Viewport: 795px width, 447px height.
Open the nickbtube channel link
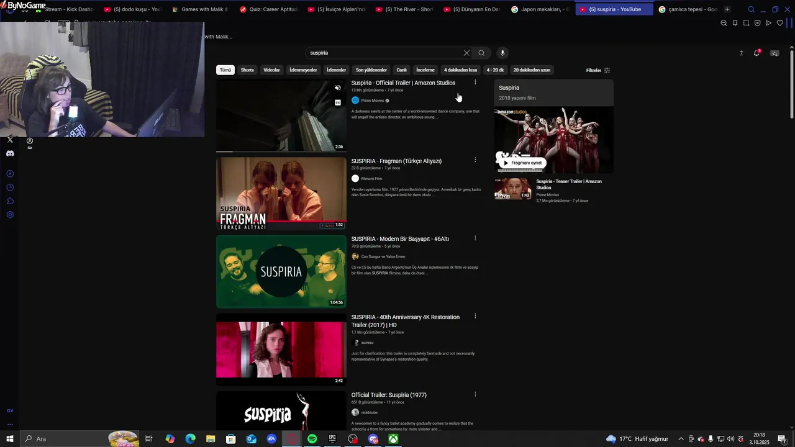(x=369, y=412)
